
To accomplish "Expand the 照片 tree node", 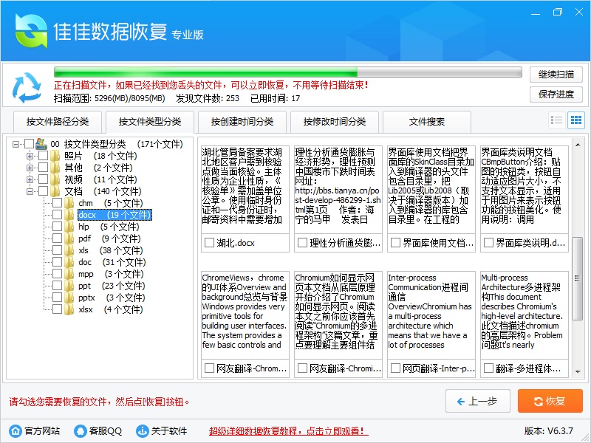I will click(30, 156).
